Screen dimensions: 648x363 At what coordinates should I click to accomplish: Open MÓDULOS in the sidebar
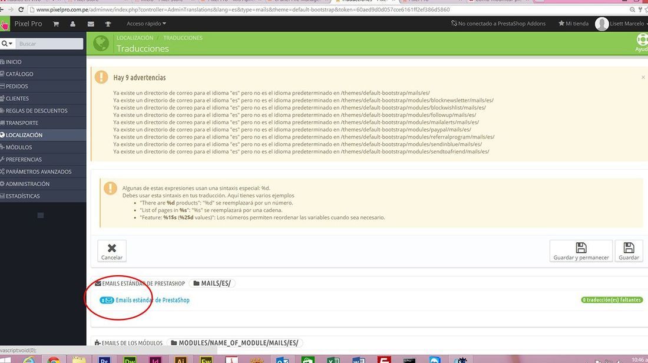(43, 147)
